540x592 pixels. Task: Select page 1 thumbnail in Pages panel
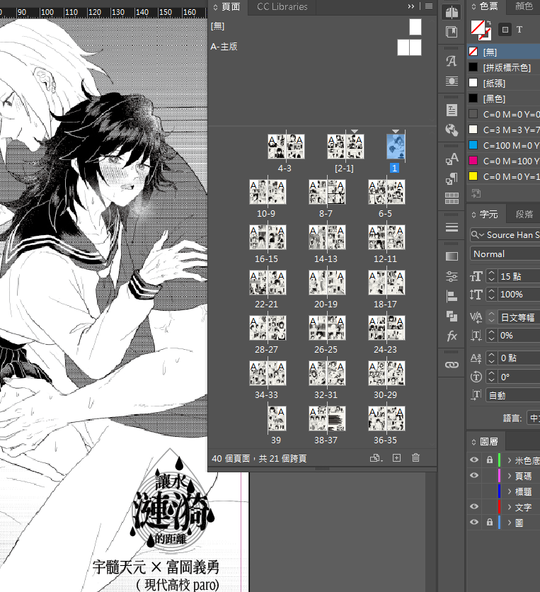(x=396, y=147)
